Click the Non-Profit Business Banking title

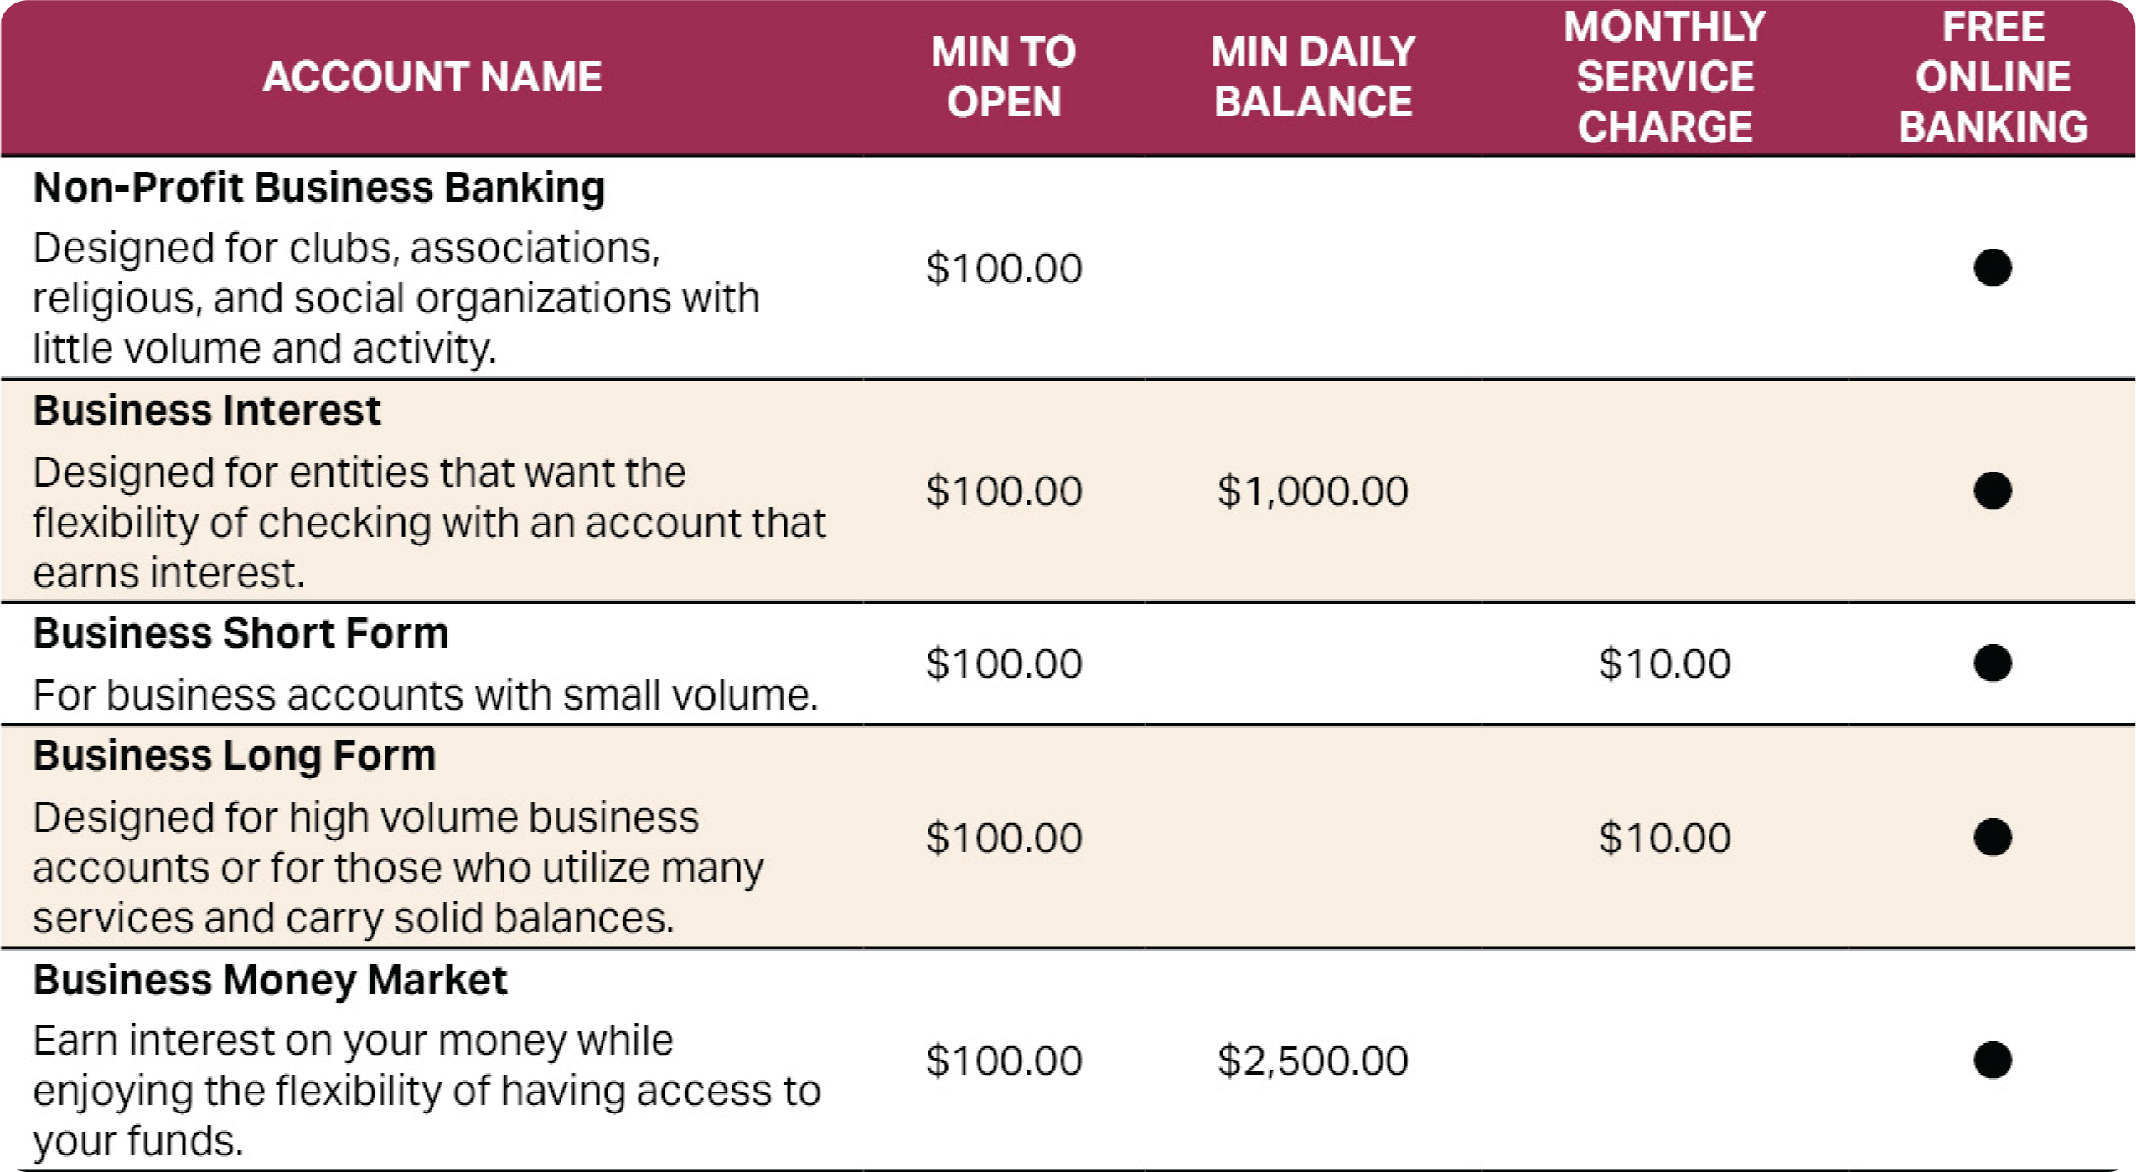coord(319,188)
